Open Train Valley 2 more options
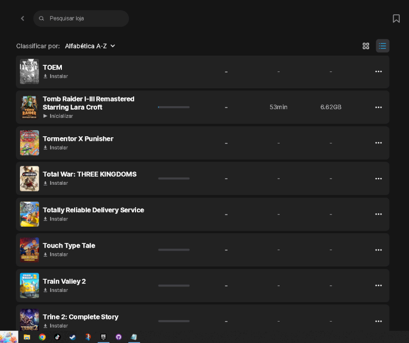 coord(378,286)
